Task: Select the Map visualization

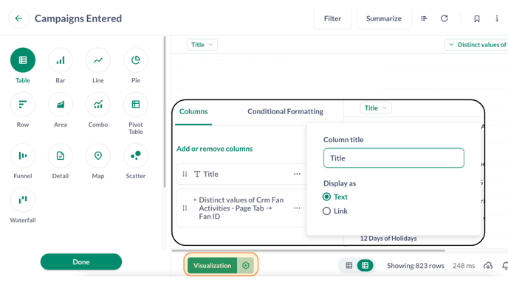Action: 98,155
